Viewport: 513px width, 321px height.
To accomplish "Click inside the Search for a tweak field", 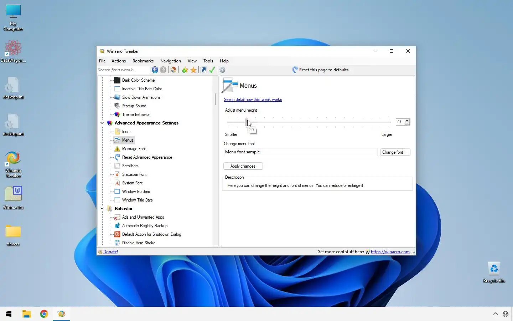I will tap(123, 70).
